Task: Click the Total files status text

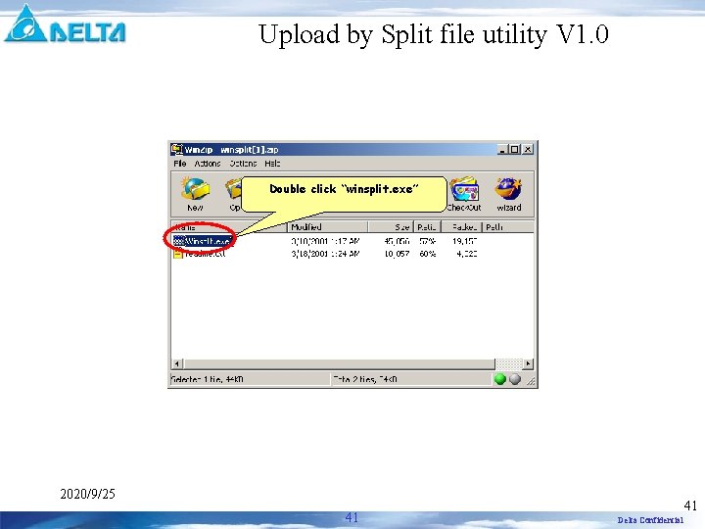Action: point(364,379)
